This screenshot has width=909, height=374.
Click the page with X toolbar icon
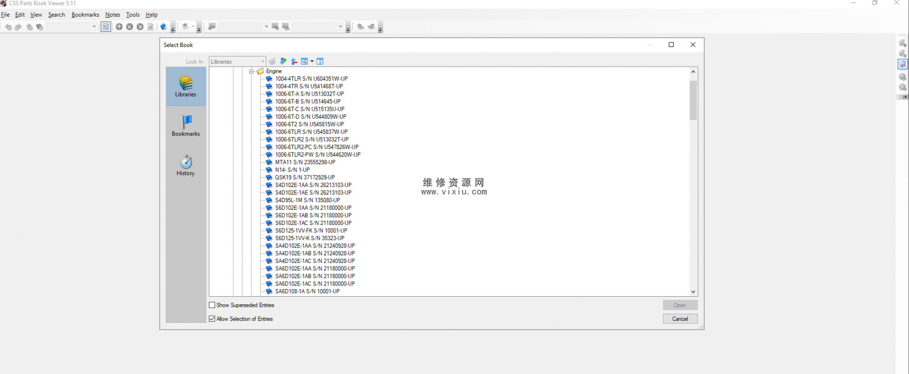point(150,26)
